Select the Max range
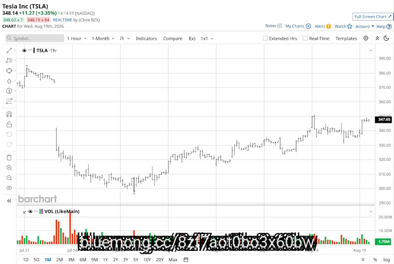The width and height of the screenshot is (394, 264). click(x=173, y=260)
